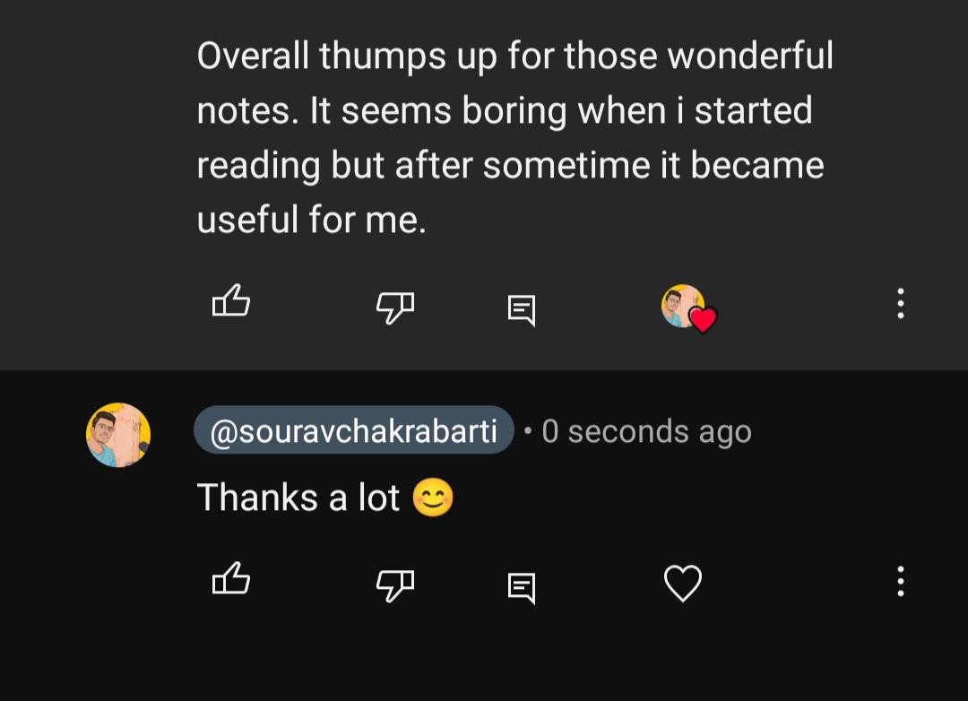
Task: Select the 'Thanks a lot' reply text
Action: point(298,498)
